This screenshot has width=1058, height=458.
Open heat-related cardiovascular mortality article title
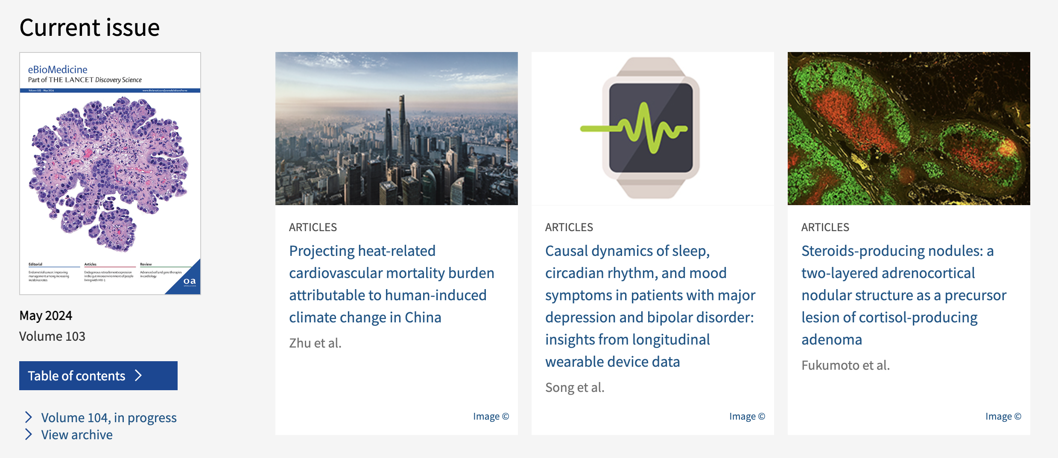point(391,284)
